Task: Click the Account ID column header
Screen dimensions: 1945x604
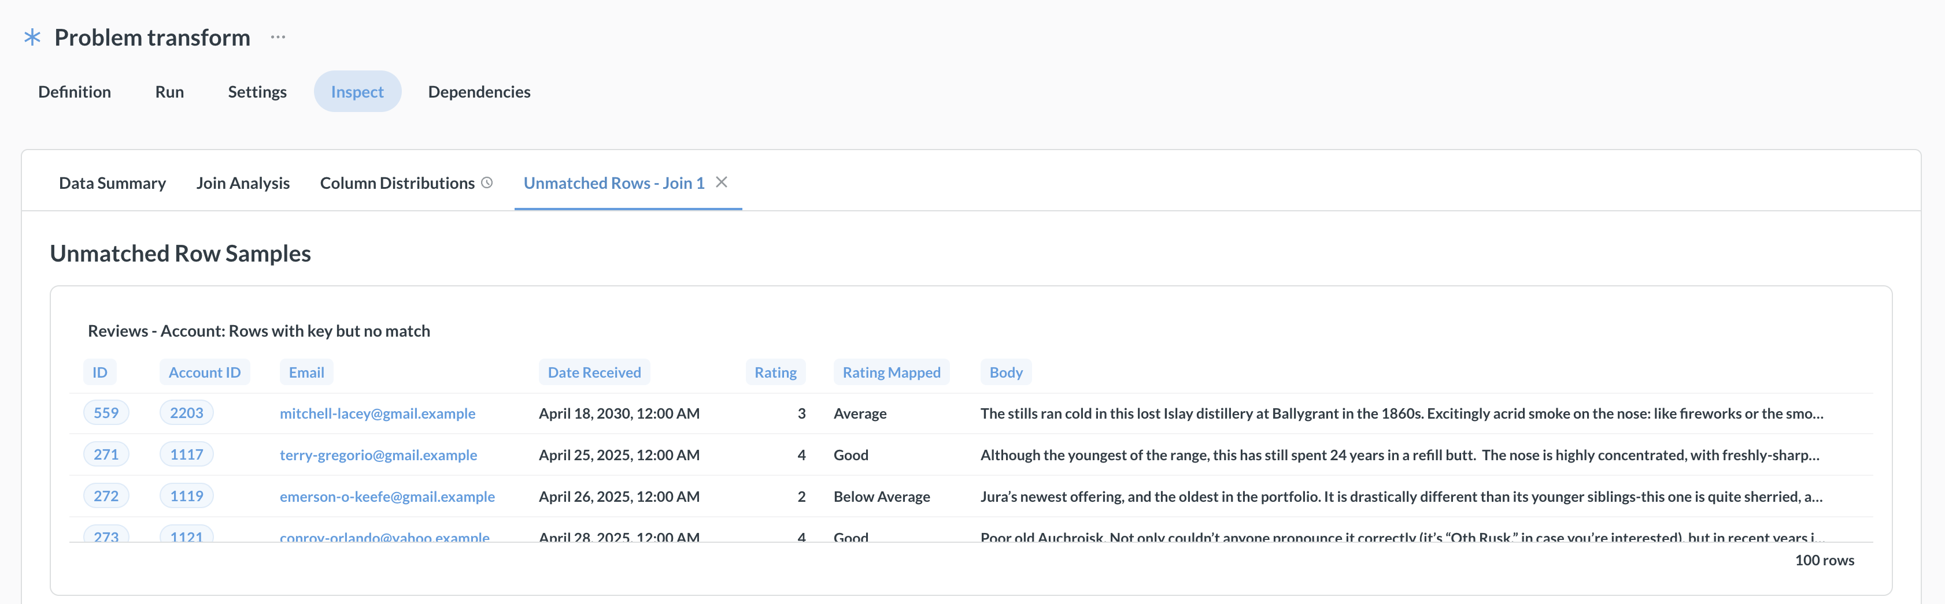Action: click(x=204, y=372)
